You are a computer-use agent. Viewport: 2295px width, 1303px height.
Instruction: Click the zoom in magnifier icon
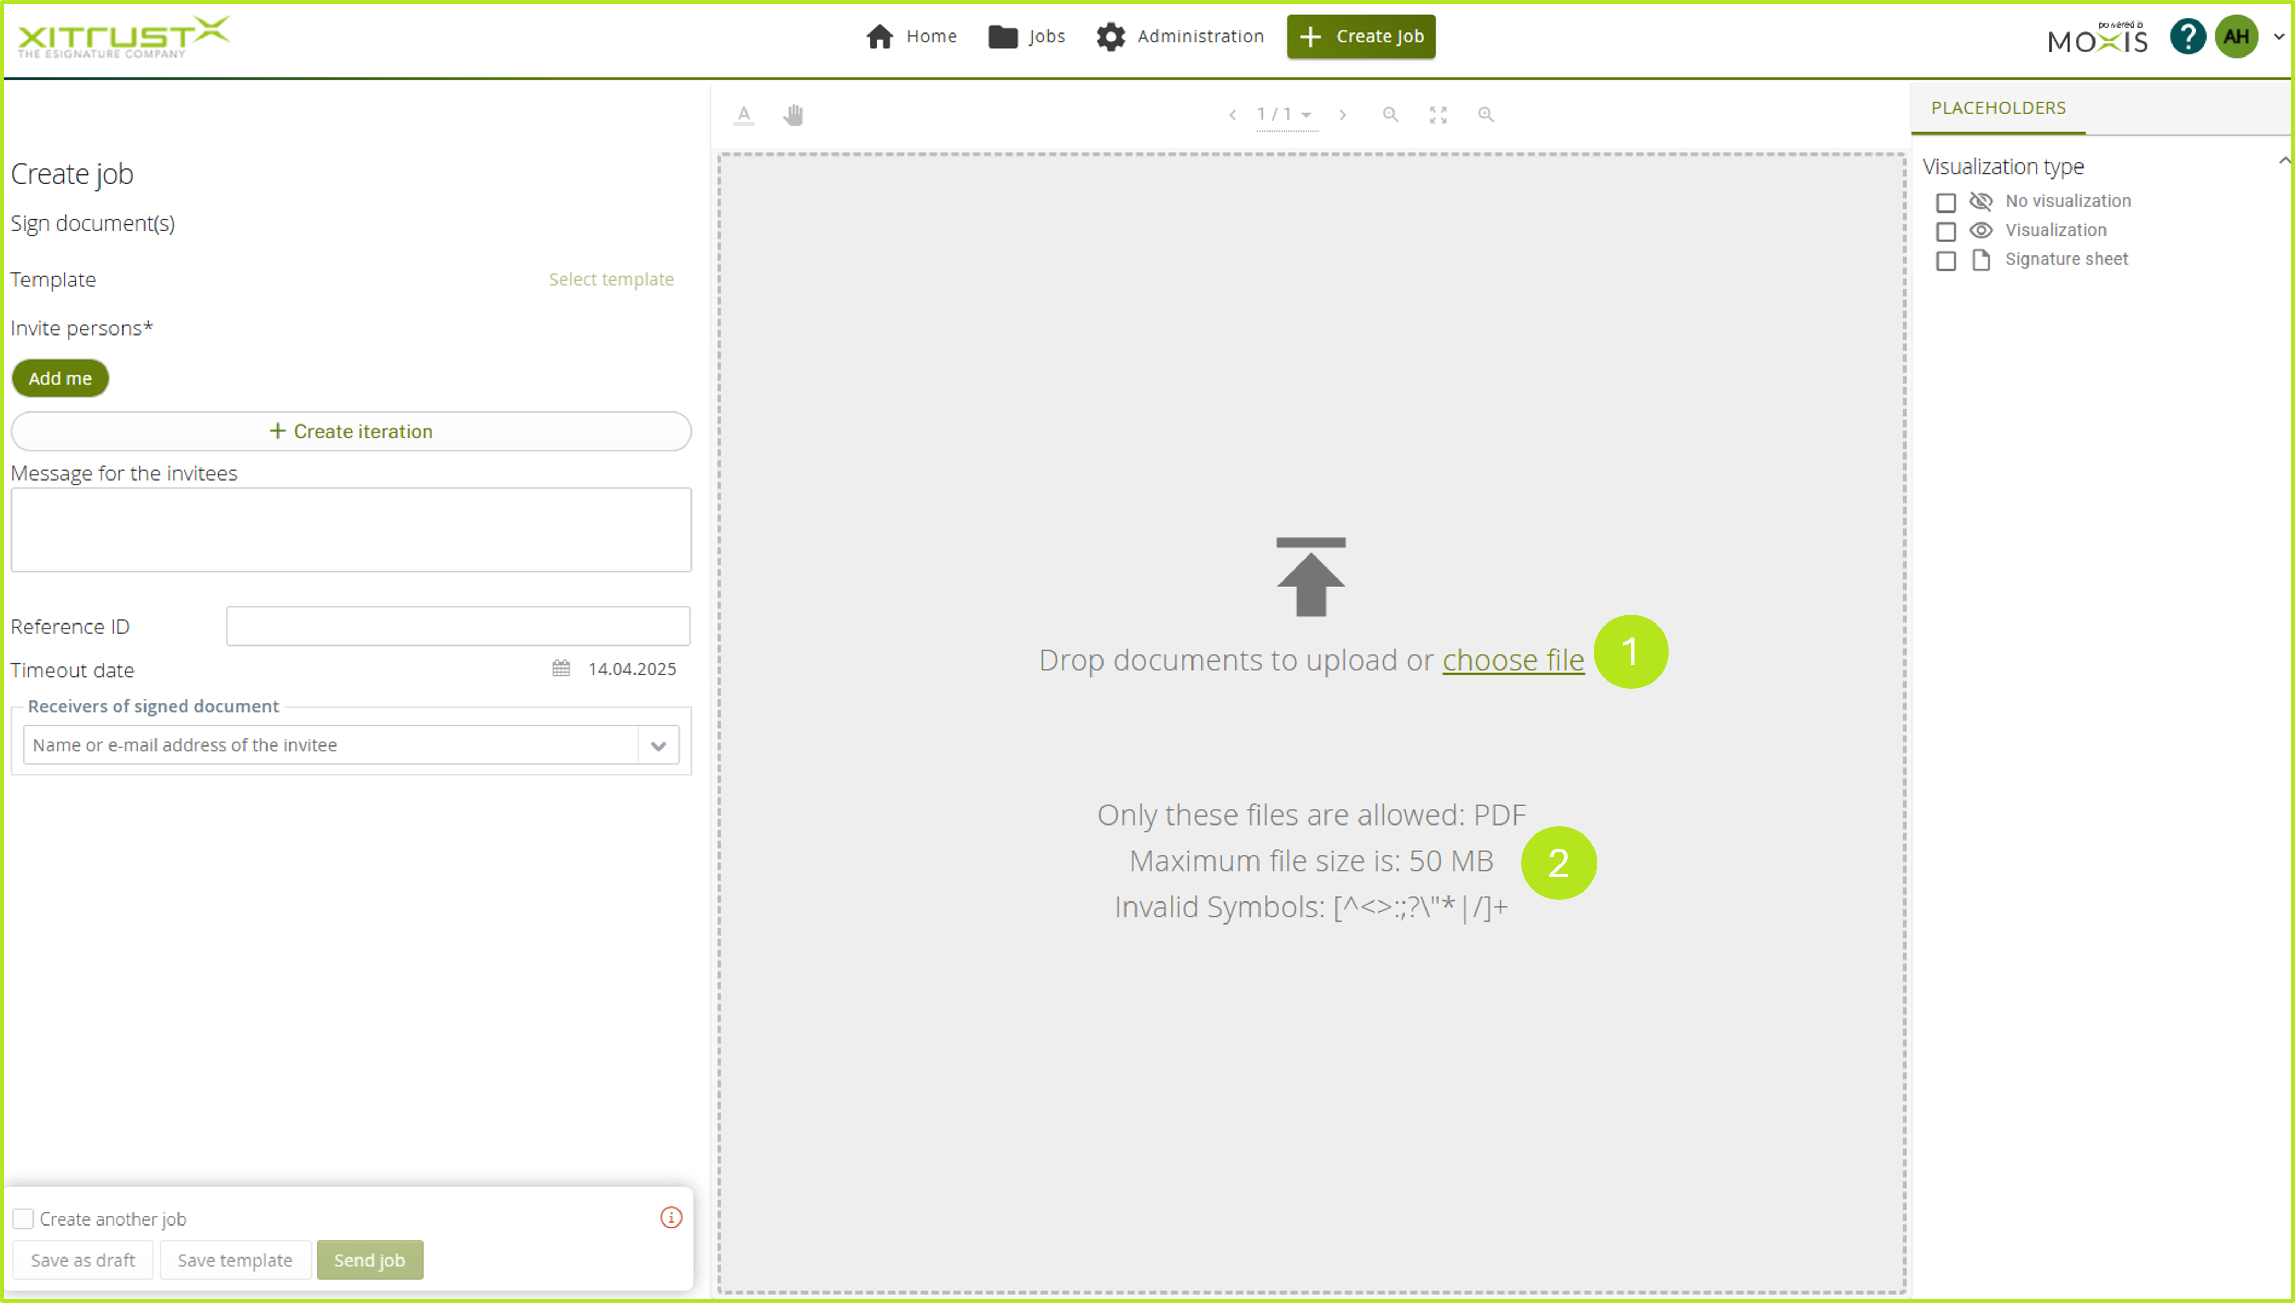(1486, 115)
